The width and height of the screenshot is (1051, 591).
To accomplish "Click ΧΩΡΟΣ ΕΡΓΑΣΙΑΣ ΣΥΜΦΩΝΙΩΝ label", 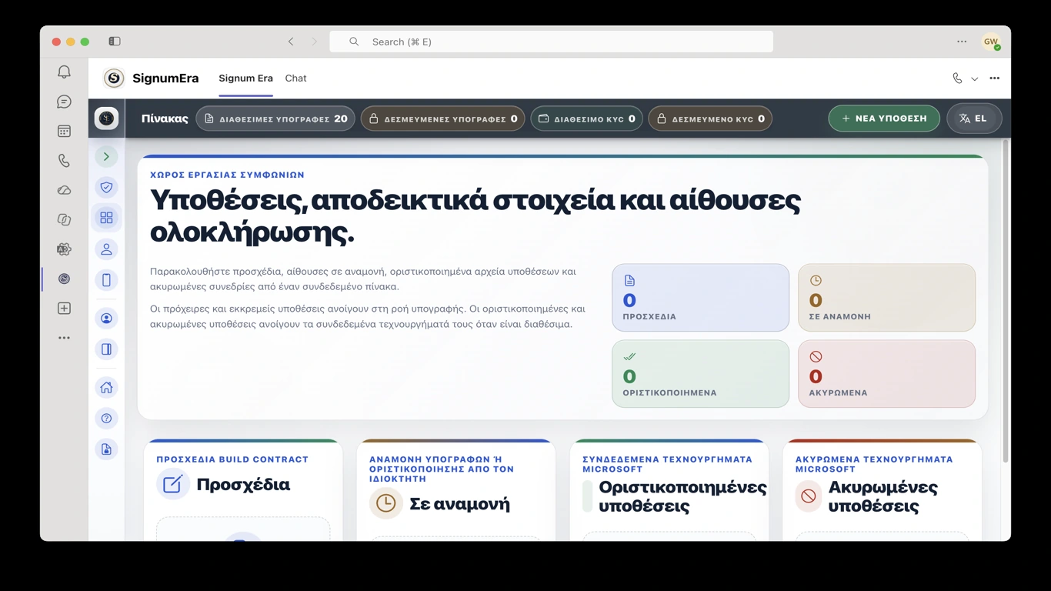I will pos(227,175).
